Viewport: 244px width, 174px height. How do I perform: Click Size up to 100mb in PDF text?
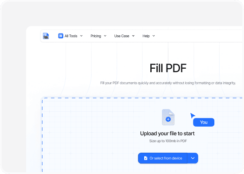[168, 141]
